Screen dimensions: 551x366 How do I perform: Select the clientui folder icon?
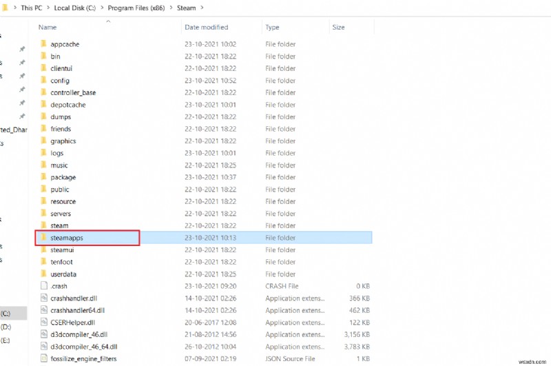(x=43, y=68)
